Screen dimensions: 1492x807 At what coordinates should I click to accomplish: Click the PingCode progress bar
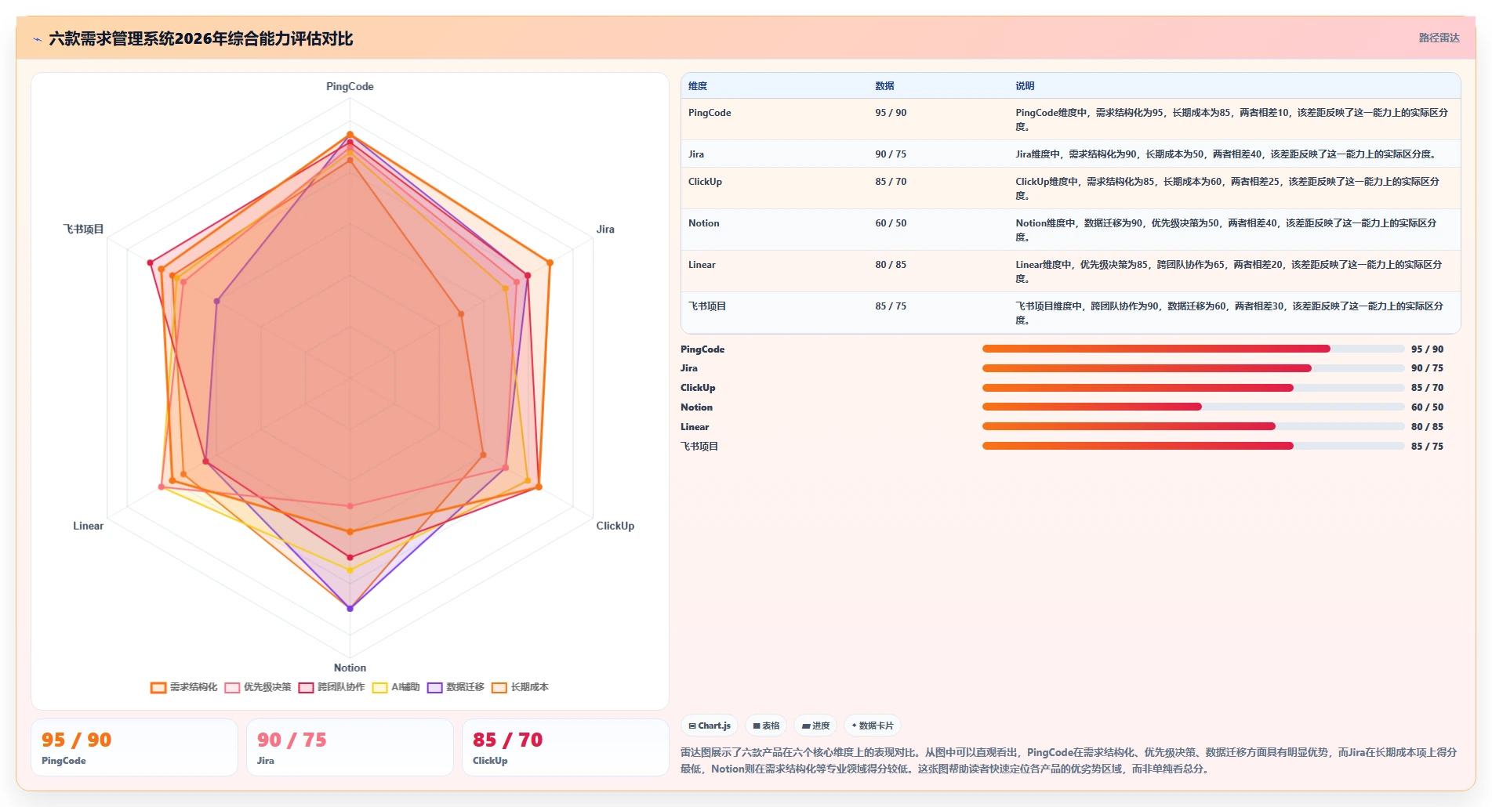pyautogui.click(x=1193, y=349)
